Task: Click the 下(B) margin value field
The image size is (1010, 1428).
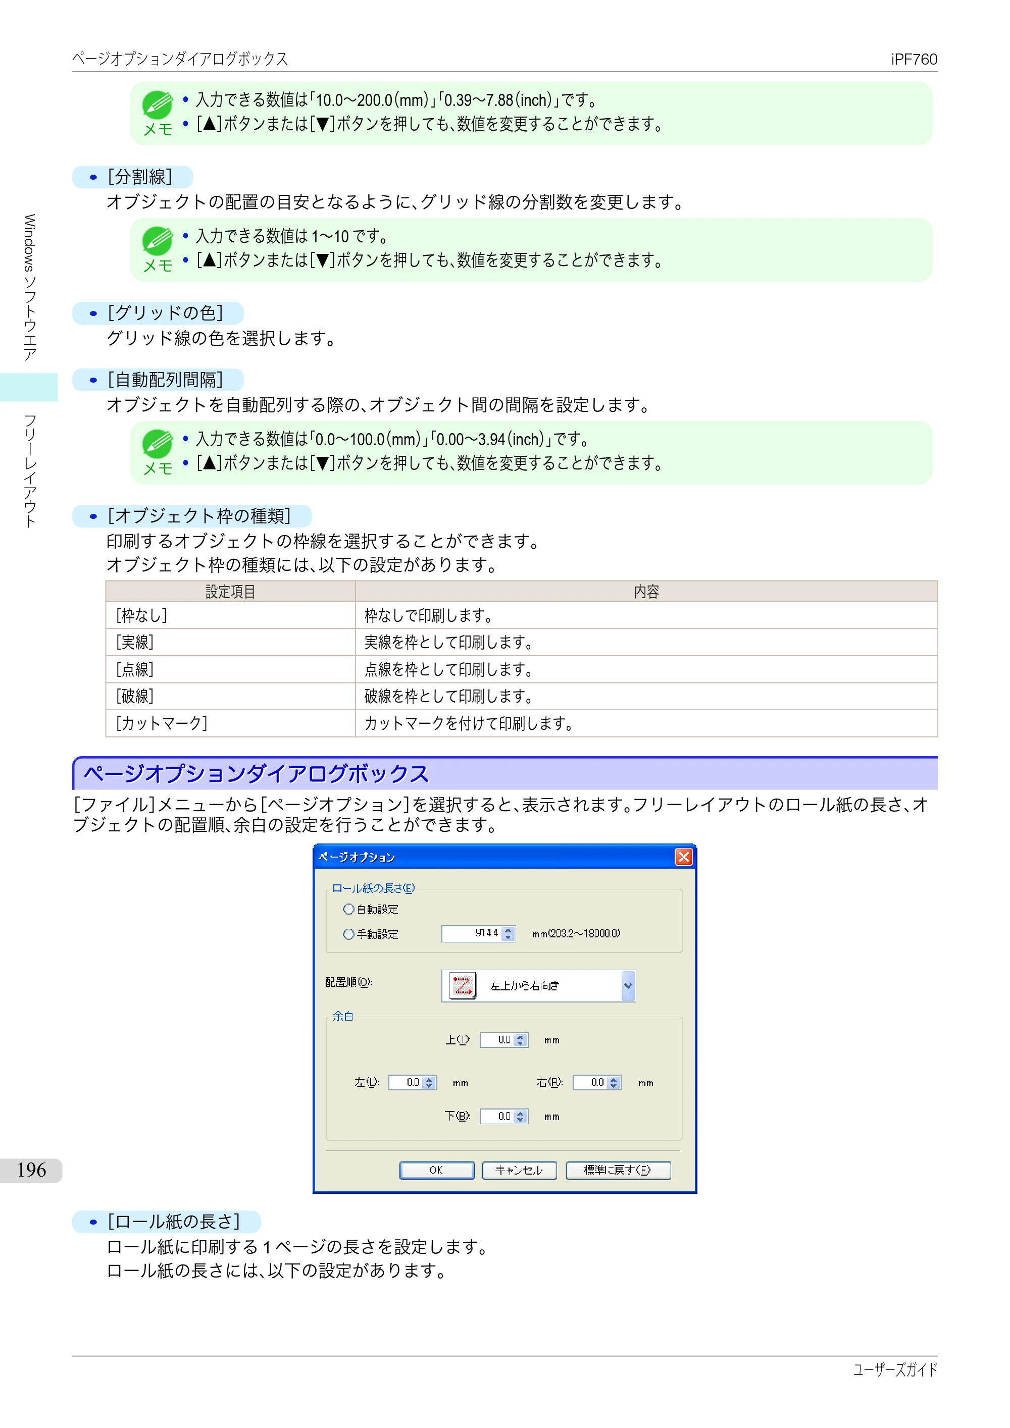Action: [496, 1116]
